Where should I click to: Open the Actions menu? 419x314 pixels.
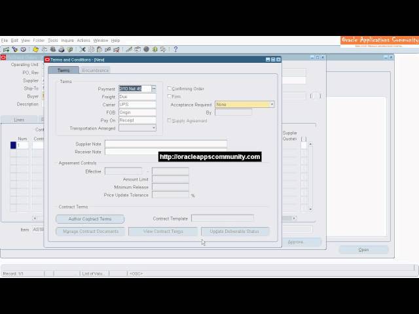[x=83, y=41]
